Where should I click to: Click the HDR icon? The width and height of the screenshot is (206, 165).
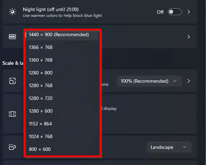[12, 37]
